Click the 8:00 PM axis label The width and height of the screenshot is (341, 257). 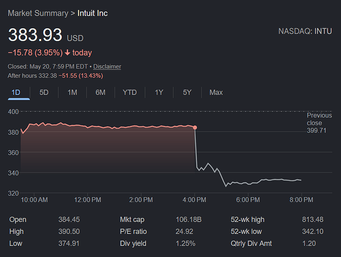point(301,200)
